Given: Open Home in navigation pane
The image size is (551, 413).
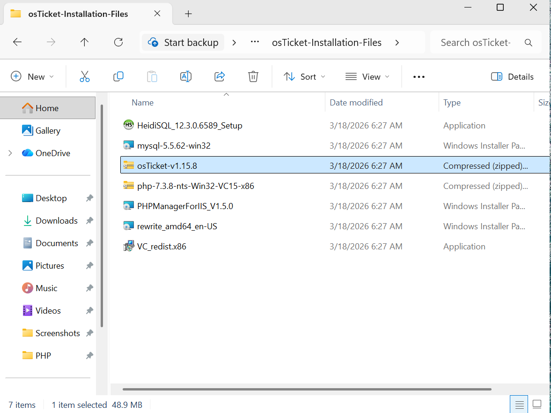Looking at the screenshot, I should 48,108.
